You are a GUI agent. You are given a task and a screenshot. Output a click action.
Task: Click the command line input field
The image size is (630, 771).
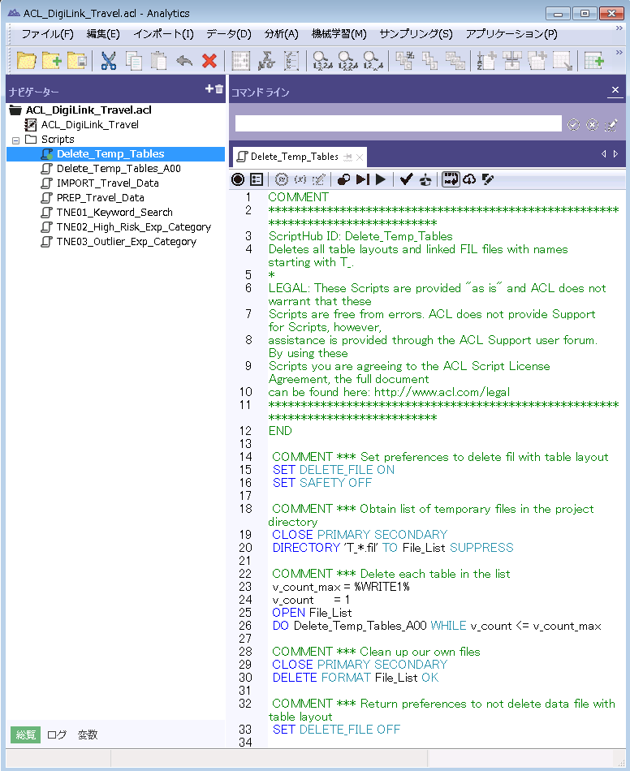(398, 123)
